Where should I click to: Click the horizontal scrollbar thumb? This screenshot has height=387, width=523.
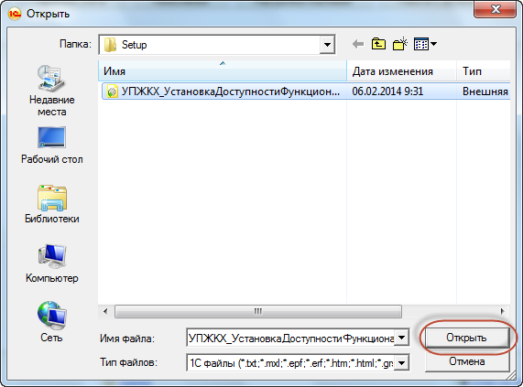point(257,312)
